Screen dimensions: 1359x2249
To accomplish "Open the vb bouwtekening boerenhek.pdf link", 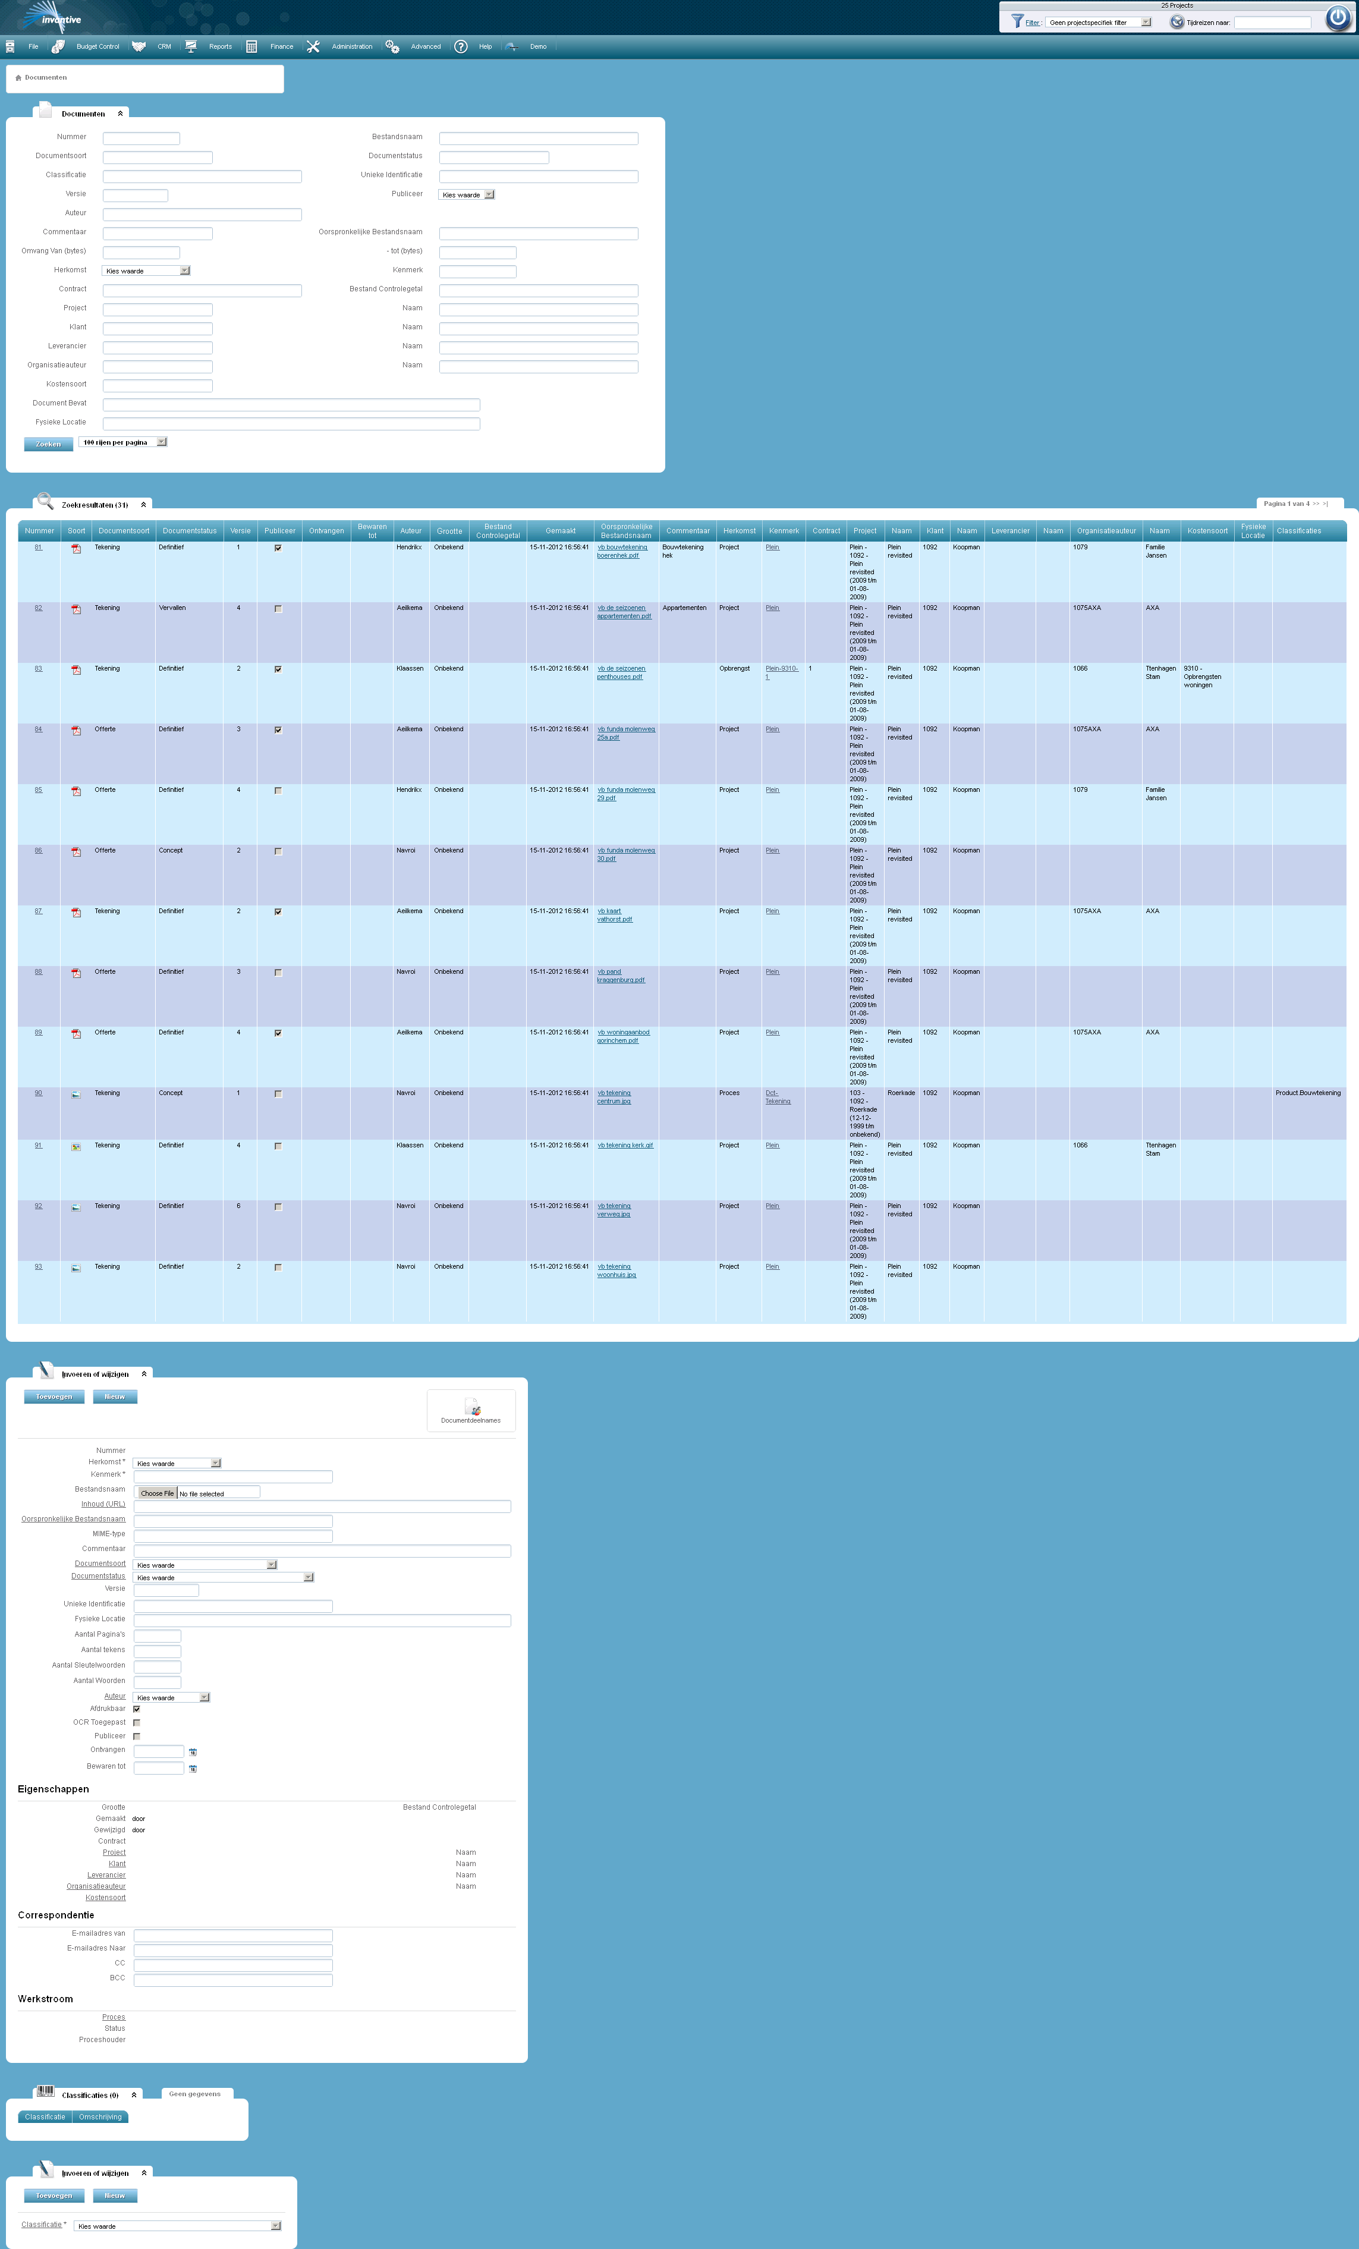I will click(622, 551).
